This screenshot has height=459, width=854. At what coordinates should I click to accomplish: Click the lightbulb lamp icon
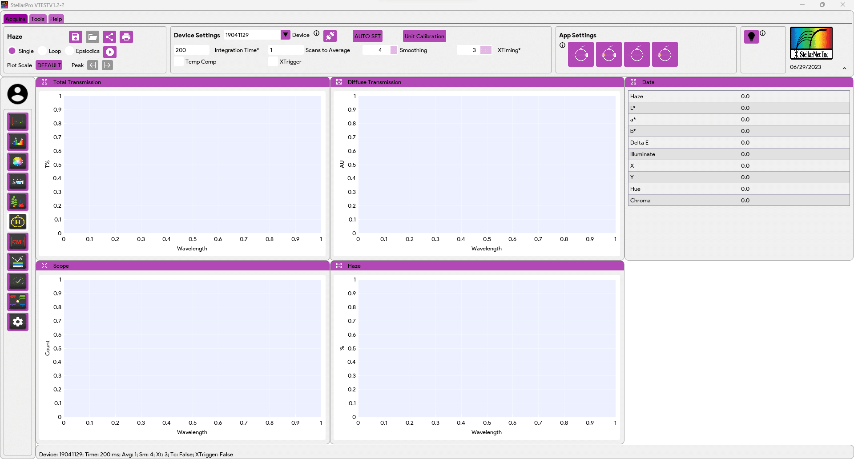pyautogui.click(x=751, y=36)
